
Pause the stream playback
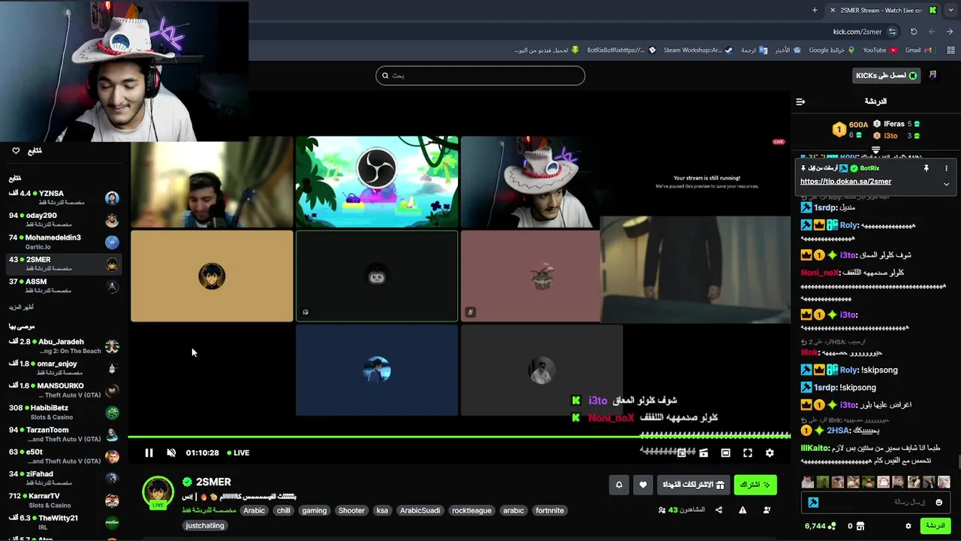149,452
